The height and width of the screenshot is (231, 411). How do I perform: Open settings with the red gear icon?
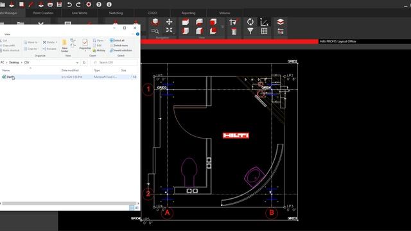tap(89, 4)
